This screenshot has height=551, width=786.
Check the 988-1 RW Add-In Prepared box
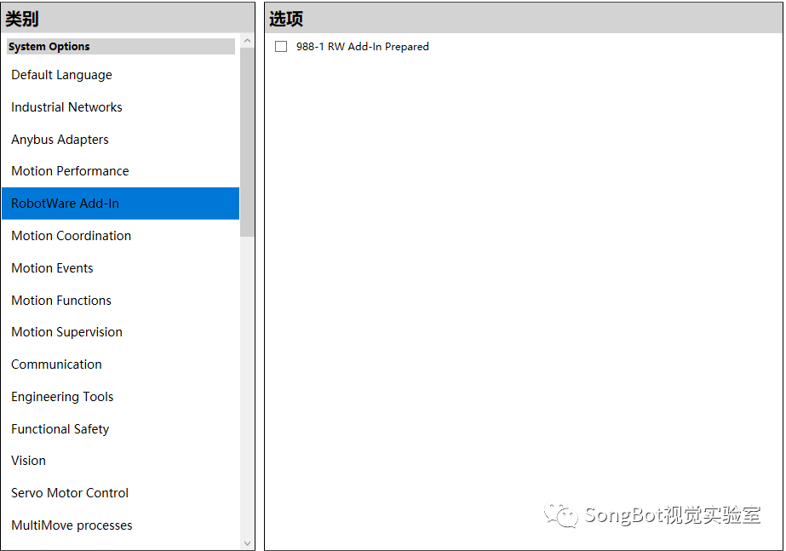pos(281,47)
